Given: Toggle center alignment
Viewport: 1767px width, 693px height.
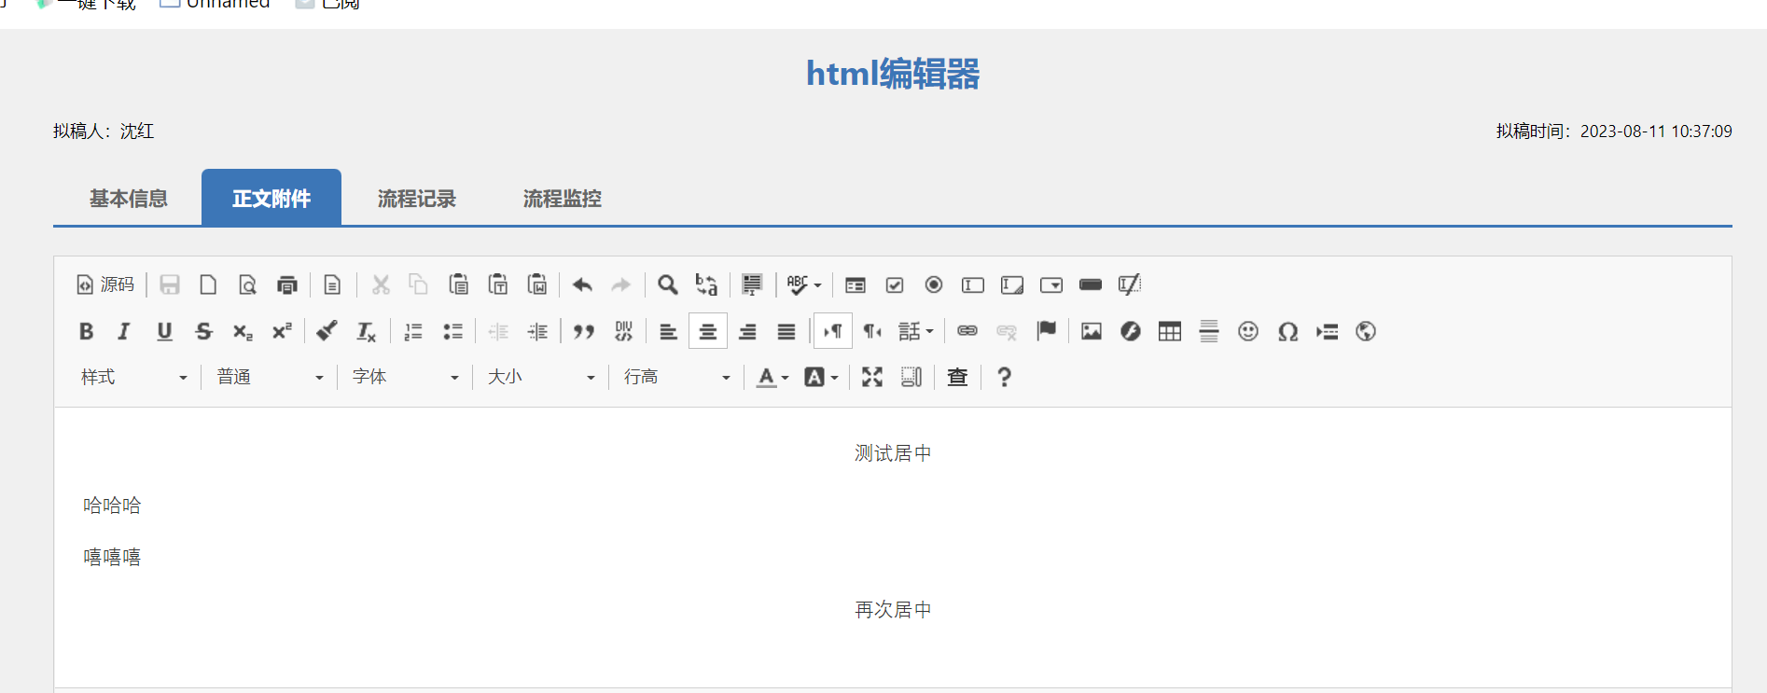Looking at the screenshot, I should coord(708,331).
